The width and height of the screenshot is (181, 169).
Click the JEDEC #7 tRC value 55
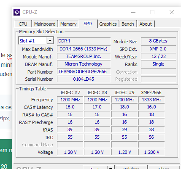pos(70,137)
